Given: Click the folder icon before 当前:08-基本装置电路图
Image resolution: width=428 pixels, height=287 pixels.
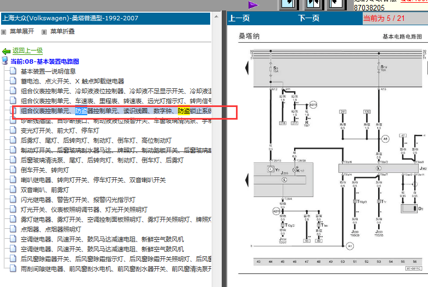Looking at the screenshot, I should tap(5, 60).
